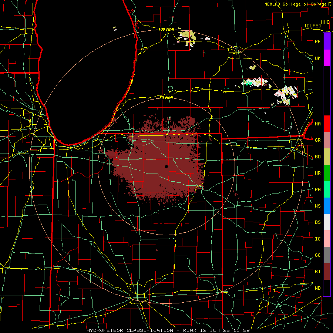The image size is (333, 333).
Task: Click the 50 NMI range ring label
Action: click(x=166, y=98)
